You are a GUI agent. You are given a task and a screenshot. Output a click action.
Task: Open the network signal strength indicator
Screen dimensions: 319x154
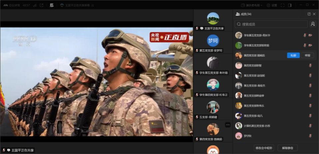click(35, 5)
